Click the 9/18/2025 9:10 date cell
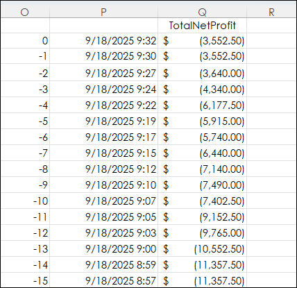Image resolution: width=297 pixels, height=288 pixels. point(103,185)
